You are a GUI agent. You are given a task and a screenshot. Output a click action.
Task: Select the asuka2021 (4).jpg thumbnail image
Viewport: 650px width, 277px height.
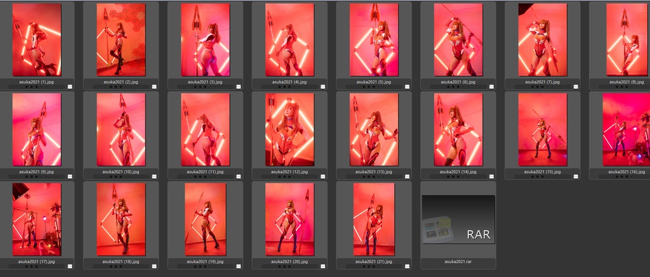[289, 40]
